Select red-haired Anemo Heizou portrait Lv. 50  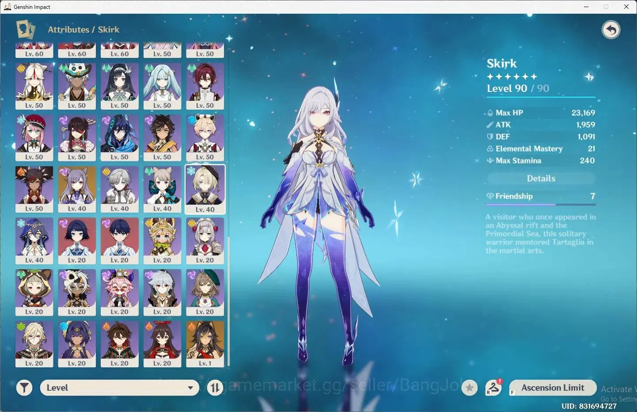point(205,86)
